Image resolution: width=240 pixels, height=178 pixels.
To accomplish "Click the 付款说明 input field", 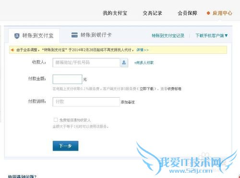I will pyautogui.click(x=86, y=102).
